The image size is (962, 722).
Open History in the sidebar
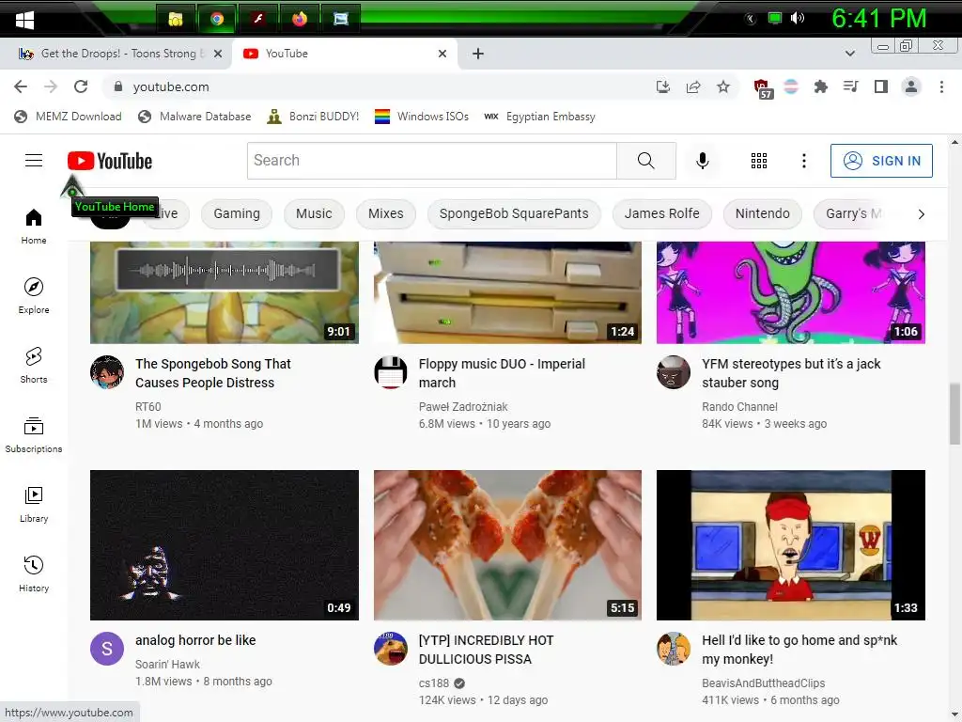(34, 573)
